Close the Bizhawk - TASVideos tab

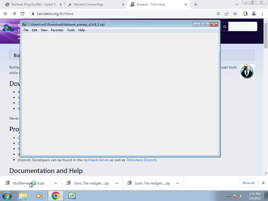(x=186, y=4)
